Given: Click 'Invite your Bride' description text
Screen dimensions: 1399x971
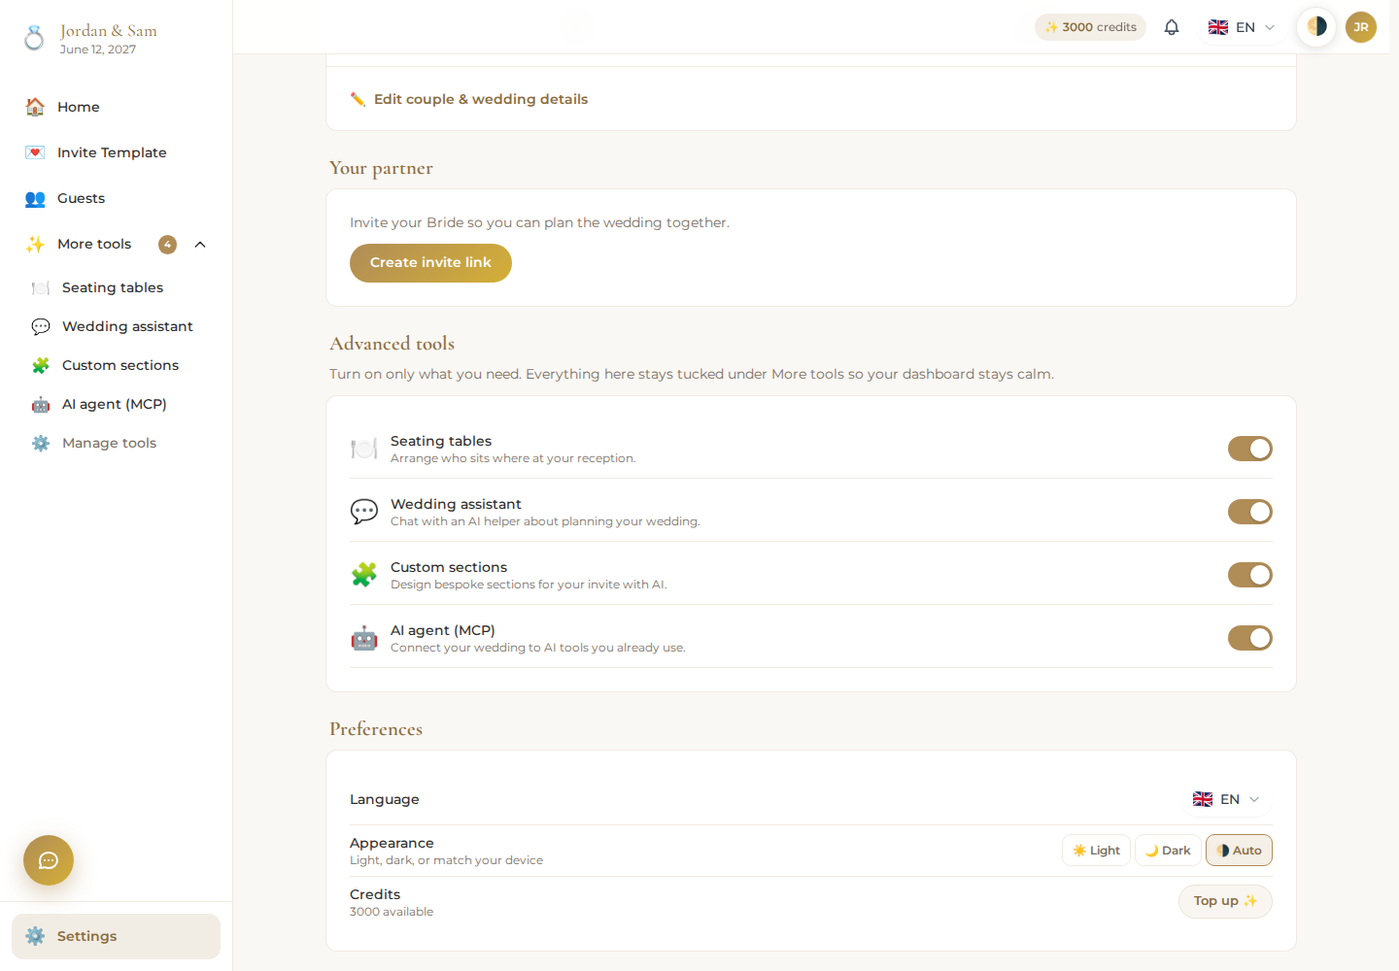Looking at the screenshot, I should 539,222.
